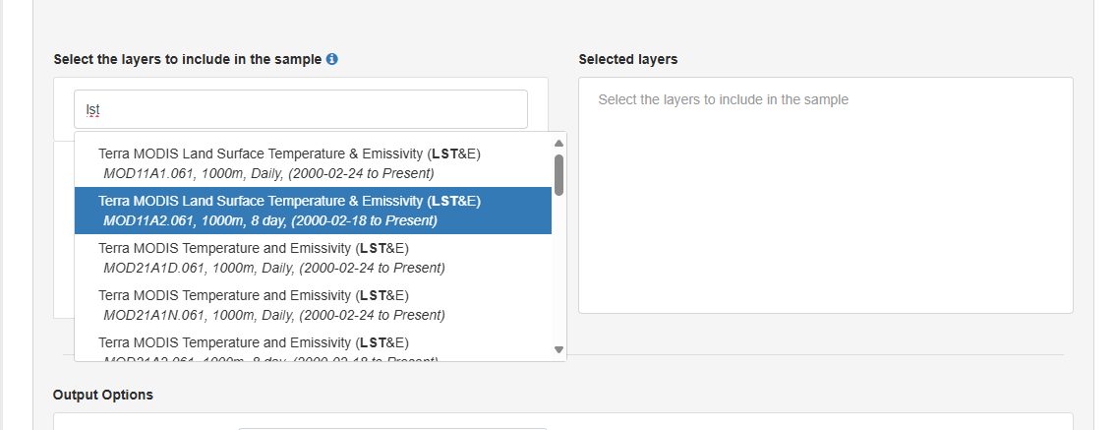Click scrollbar track below the thumb

(x=558, y=276)
